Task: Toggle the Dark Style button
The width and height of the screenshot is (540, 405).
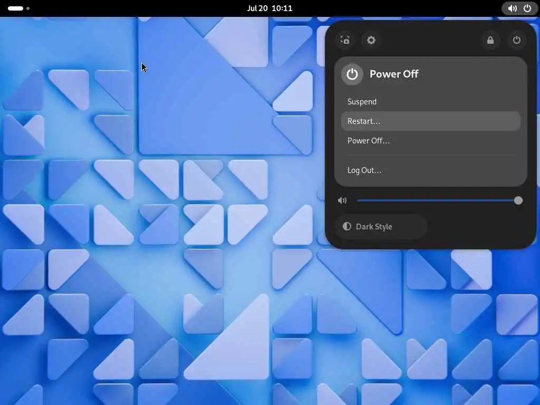Action: [381, 227]
